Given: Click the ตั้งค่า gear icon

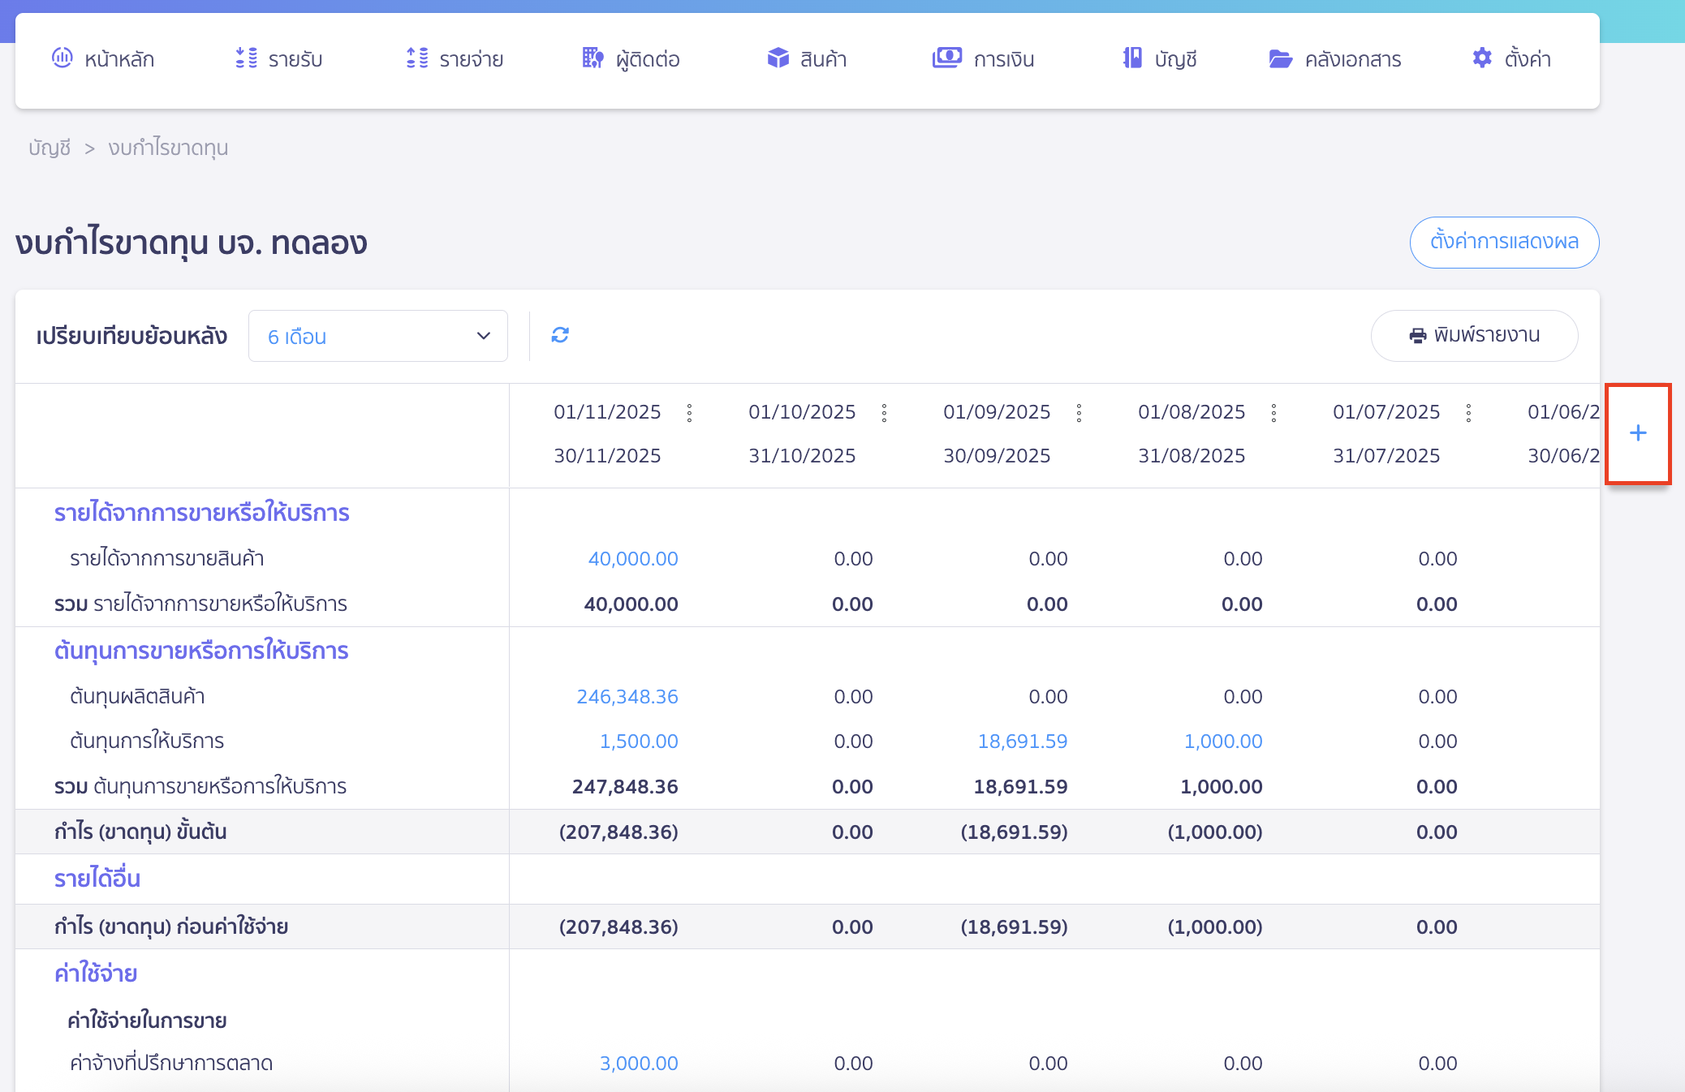Looking at the screenshot, I should (1482, 58).
